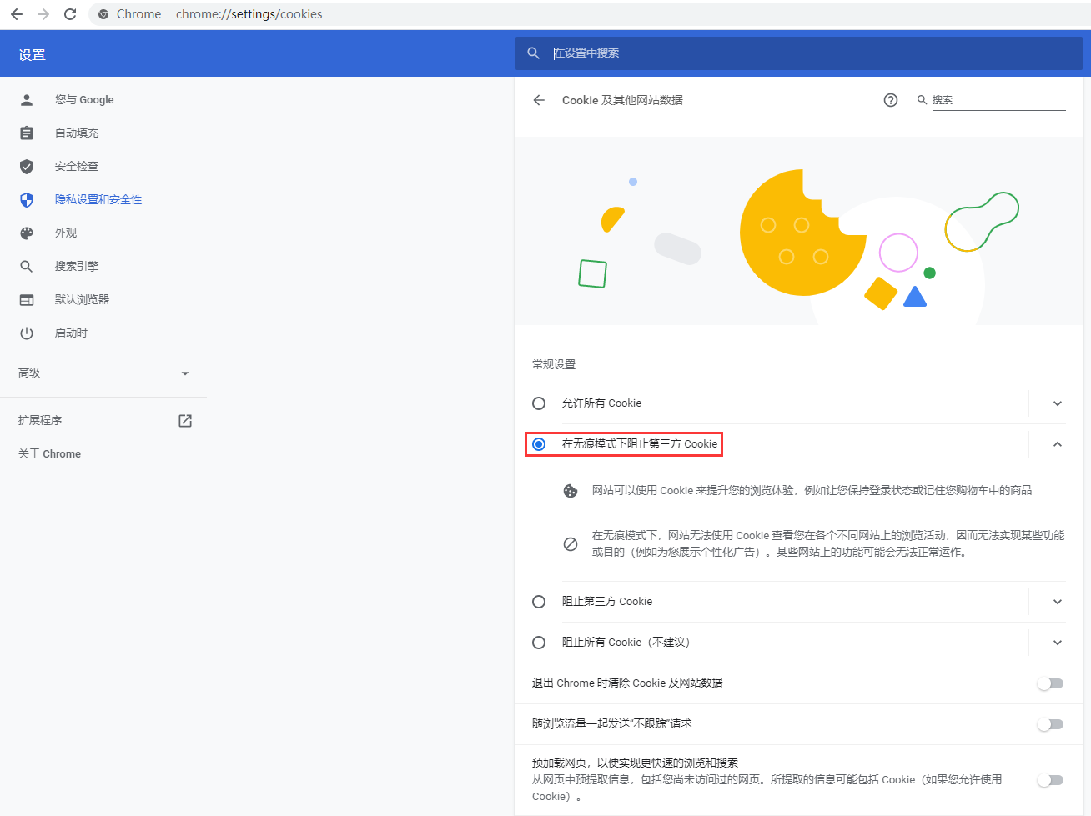Select the 允许所有 Cookie radio button
Viewport: 1091px width, 816px height.
[x=539, y=403]
